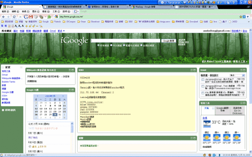This screenshot has height=157, width=252.
Task: Open the Google G toolbar icon
Action: 26,17
